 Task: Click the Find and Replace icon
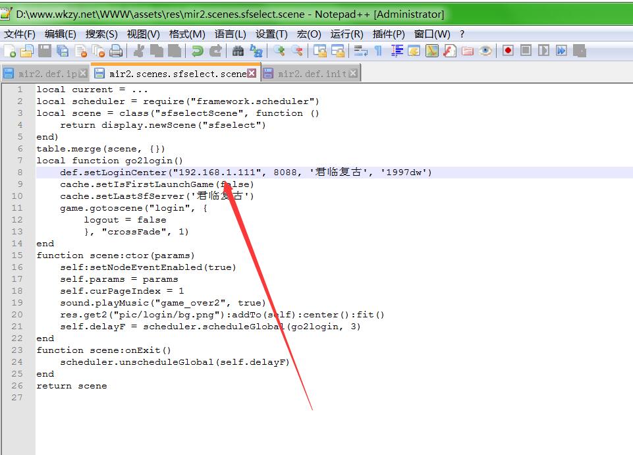pyautogui.click(x=256, y=51)
